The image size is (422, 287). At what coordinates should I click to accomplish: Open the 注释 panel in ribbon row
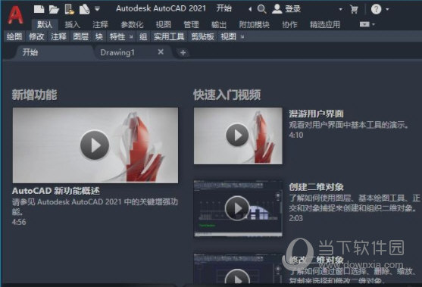(x=58, y=36)
